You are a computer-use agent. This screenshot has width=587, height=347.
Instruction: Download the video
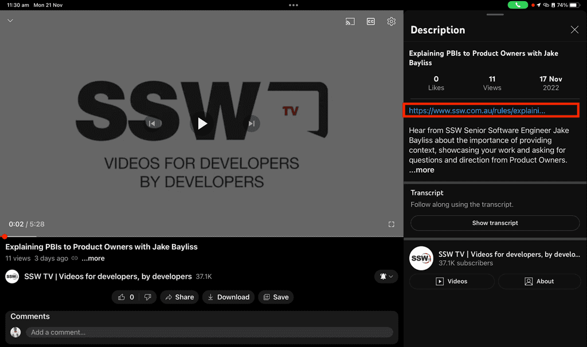tap(228, 297)
